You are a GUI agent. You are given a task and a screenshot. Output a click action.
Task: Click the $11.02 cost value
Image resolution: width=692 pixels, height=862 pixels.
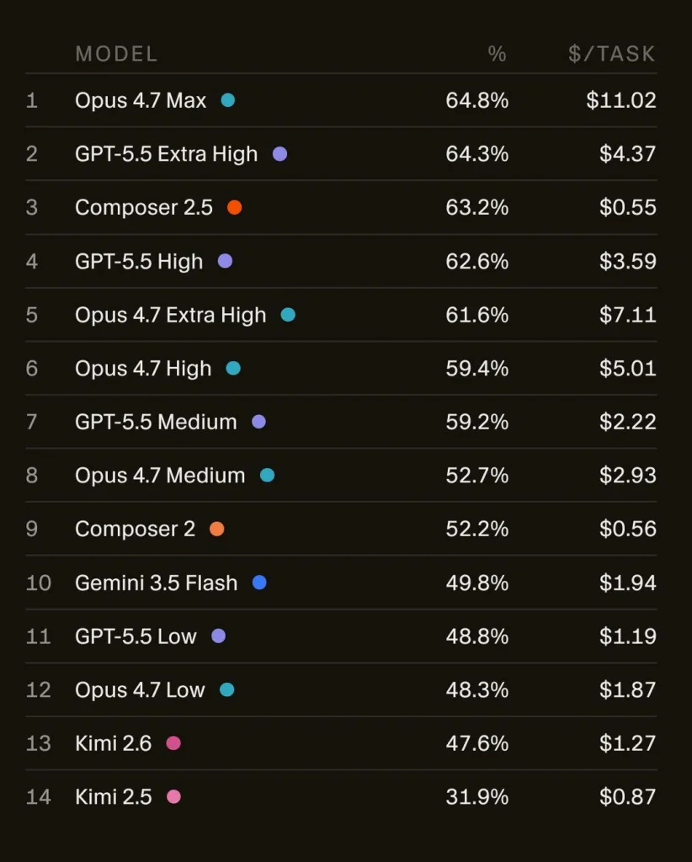pos(621,101)
